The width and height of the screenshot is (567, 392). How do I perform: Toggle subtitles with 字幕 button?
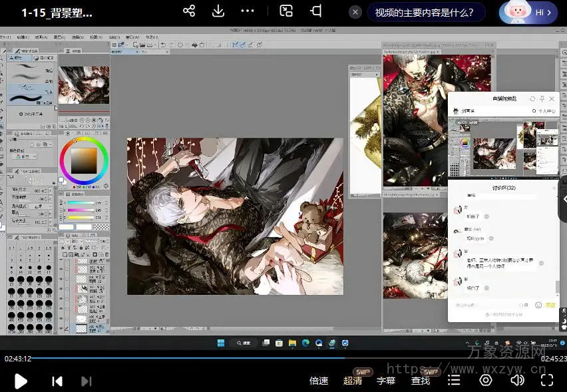(x=386, y=381)
